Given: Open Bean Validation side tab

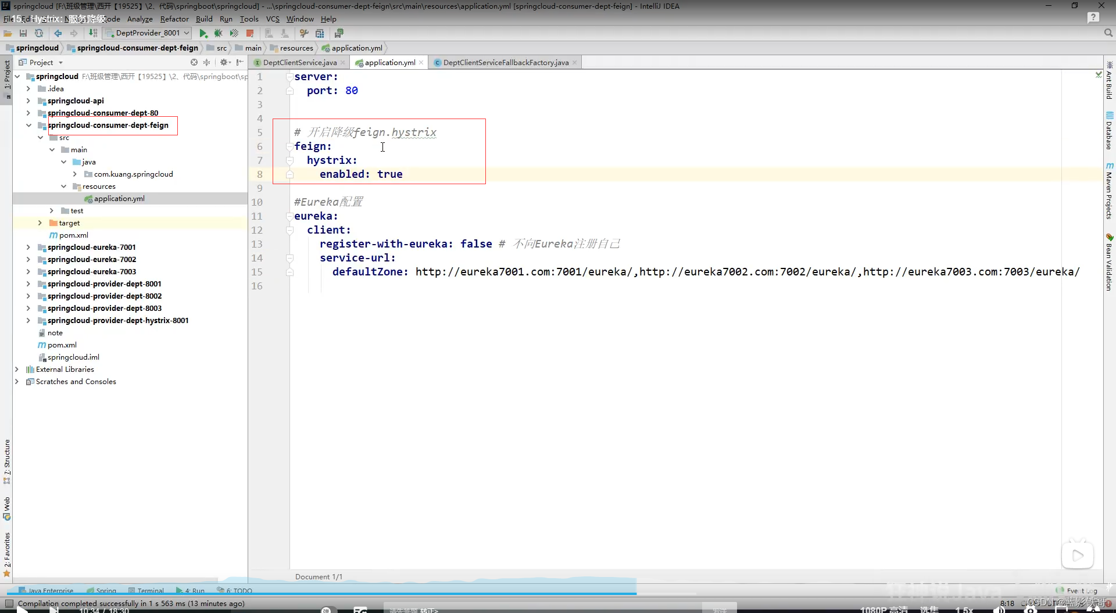Looking at the screenshot, I should tap(1109, 263).
